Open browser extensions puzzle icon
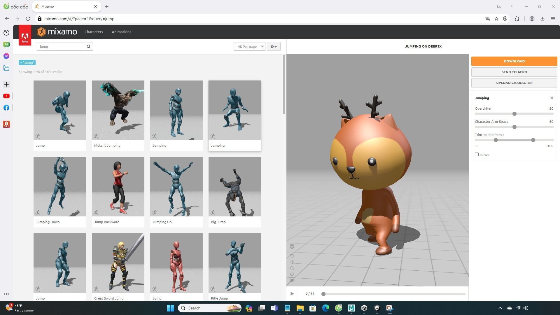This screenshot has height=315, width=560. 517,19
